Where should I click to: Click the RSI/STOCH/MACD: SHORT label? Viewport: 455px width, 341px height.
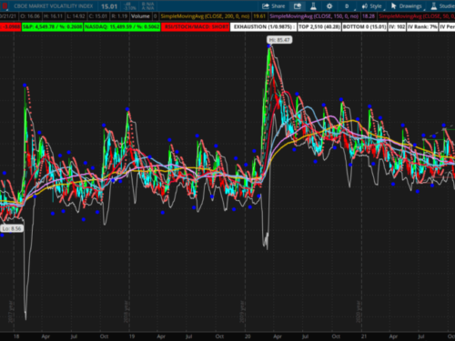point(196,27)
